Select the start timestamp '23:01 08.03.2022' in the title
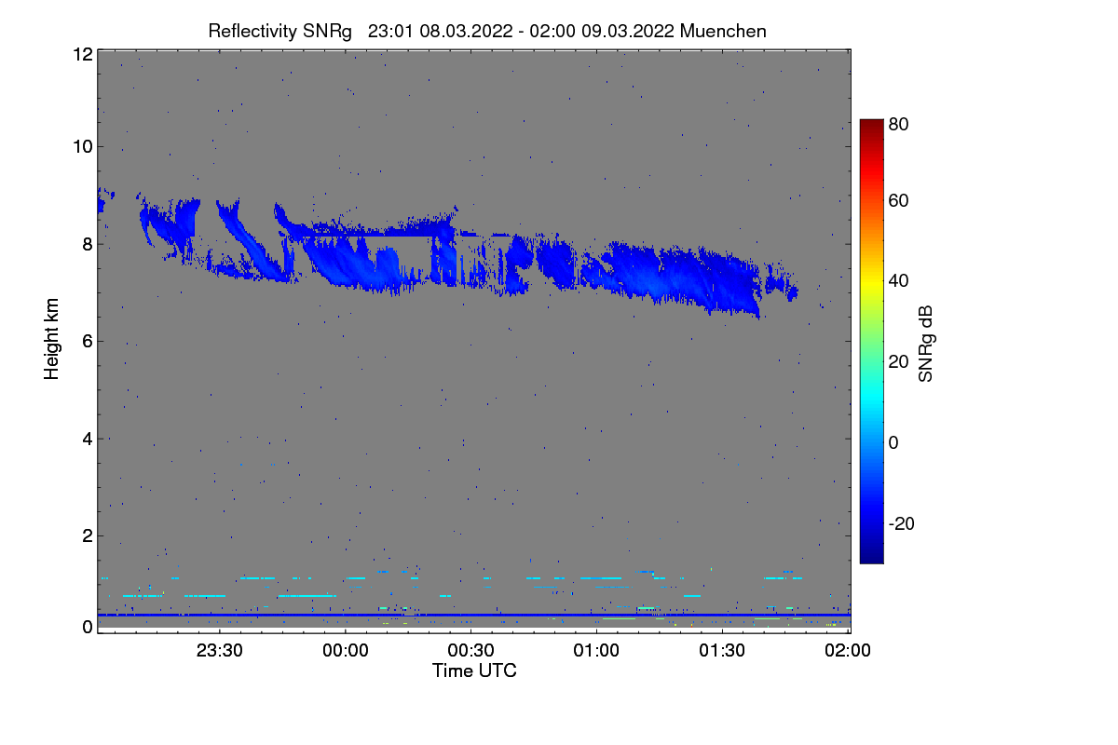The width and height of the screenshot is (1118, 745). [441, 31]
